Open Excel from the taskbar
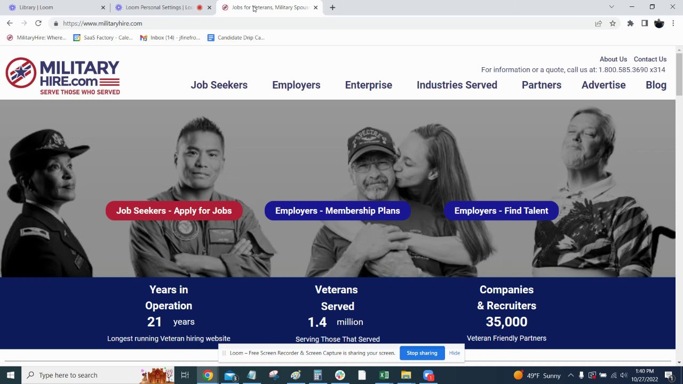 click(384, 375)
